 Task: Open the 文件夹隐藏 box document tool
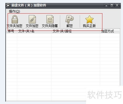50,19
